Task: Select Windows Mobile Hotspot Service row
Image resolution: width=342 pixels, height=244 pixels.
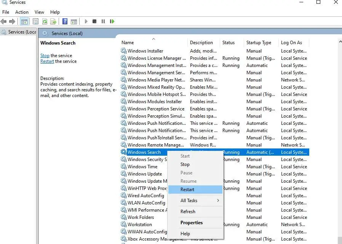Action: tap(215, 94)
